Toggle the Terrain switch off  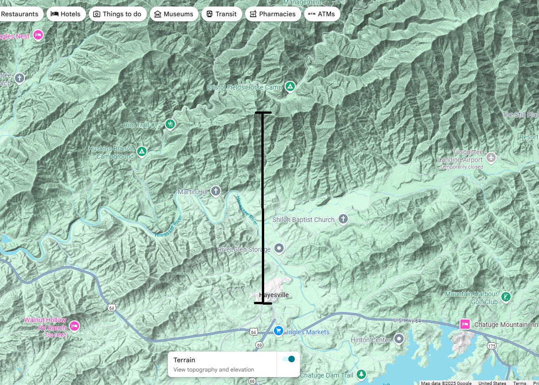coord(288,359)
